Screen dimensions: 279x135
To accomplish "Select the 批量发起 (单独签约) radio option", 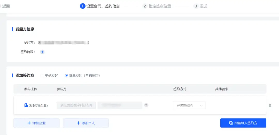I will pos(82,76).
